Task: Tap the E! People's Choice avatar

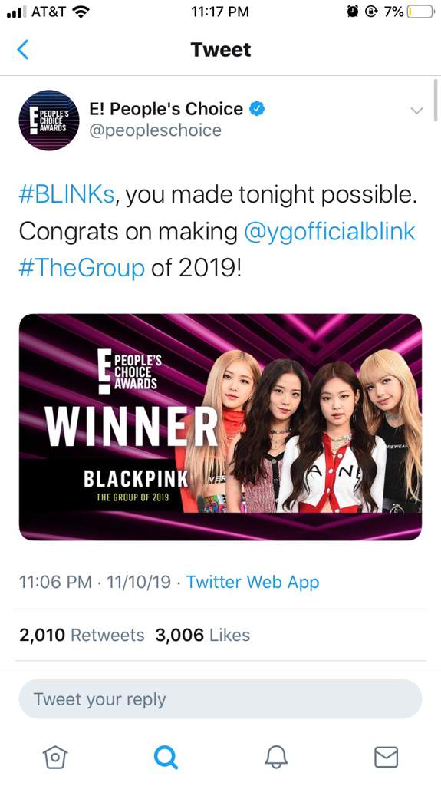Action: [48, 121]
